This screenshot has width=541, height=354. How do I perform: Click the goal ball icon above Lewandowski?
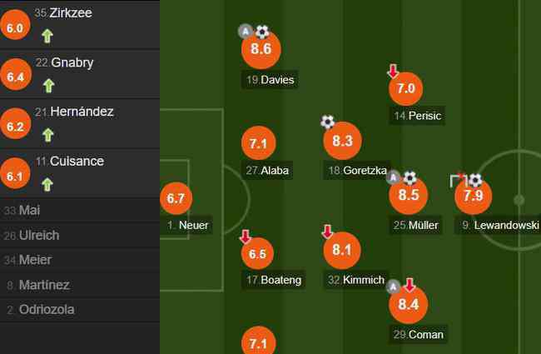point(475,180)
